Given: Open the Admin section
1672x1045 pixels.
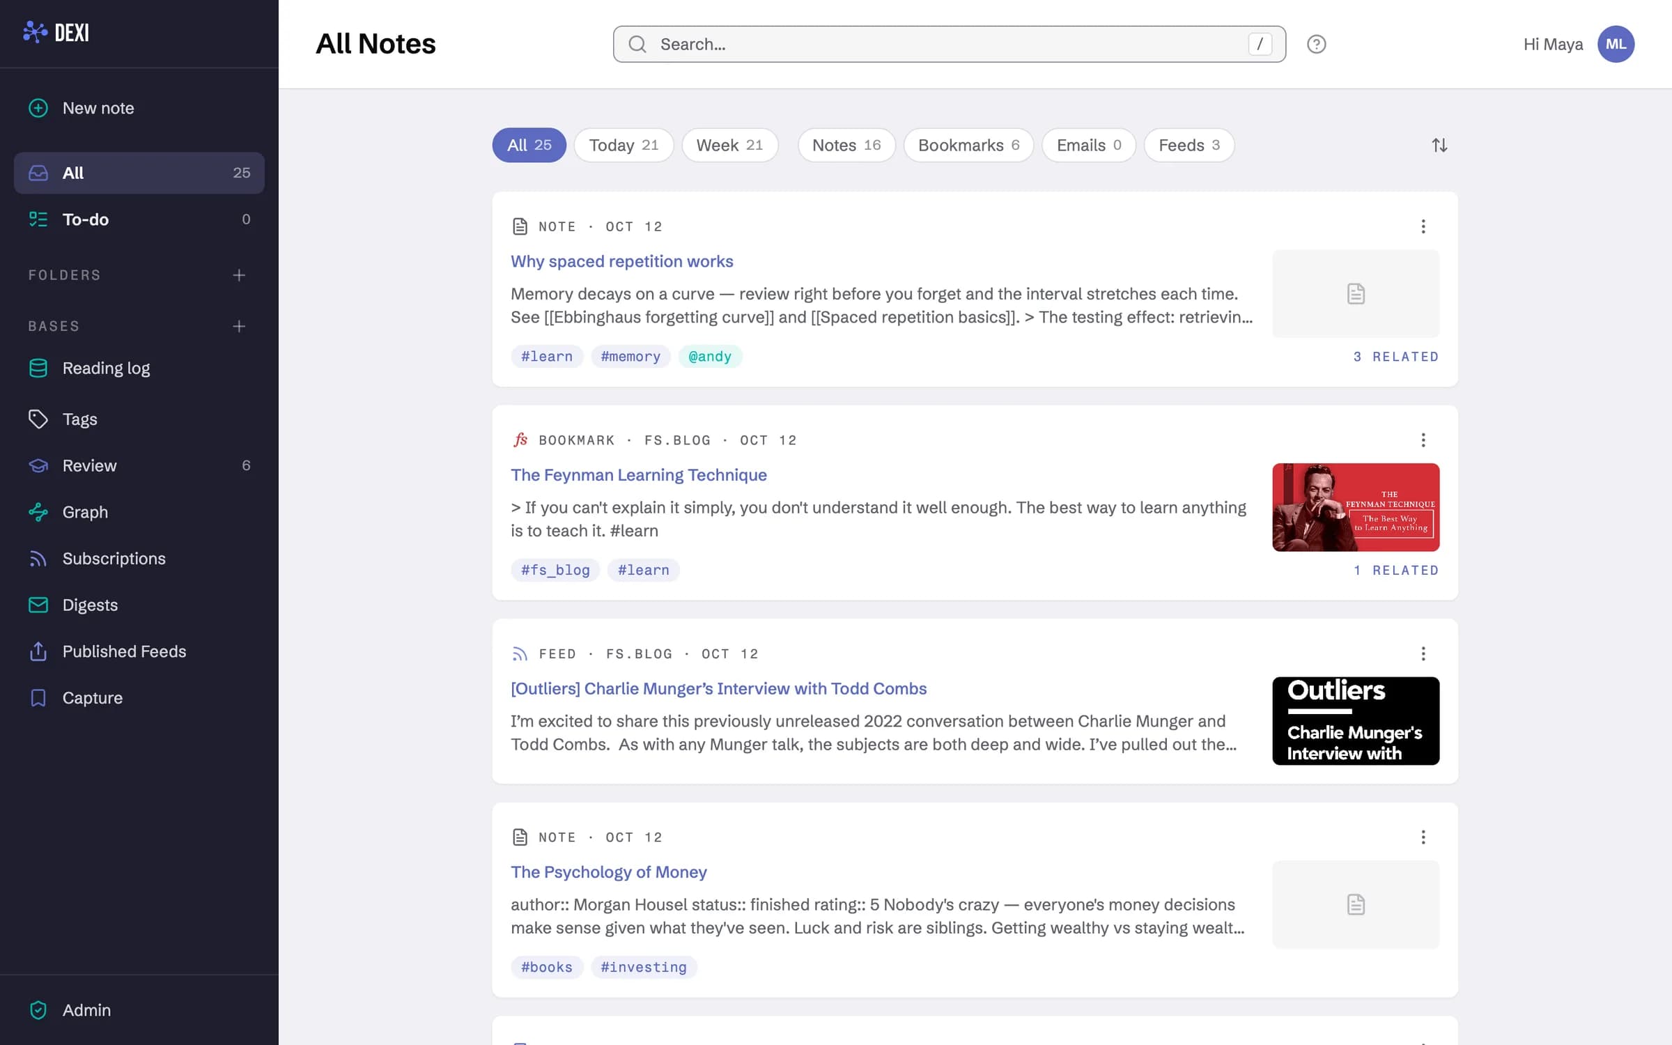Looking at the screenshot, I should click(139, 1009).
